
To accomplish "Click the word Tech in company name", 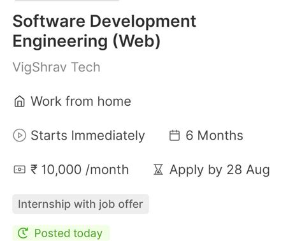I will [85, 67].
